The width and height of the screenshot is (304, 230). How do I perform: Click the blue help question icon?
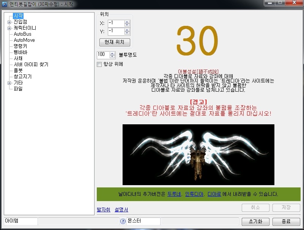(123, 221)
